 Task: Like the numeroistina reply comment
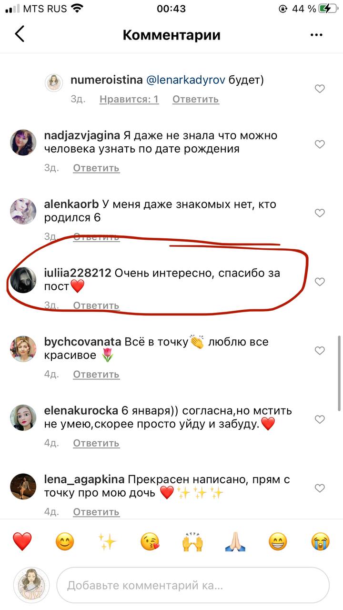pos(320,89)
